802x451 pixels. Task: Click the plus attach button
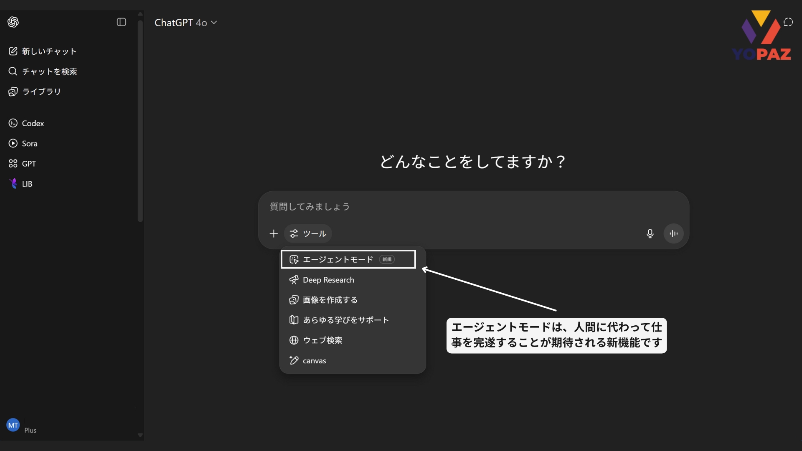tap(274, 233)
